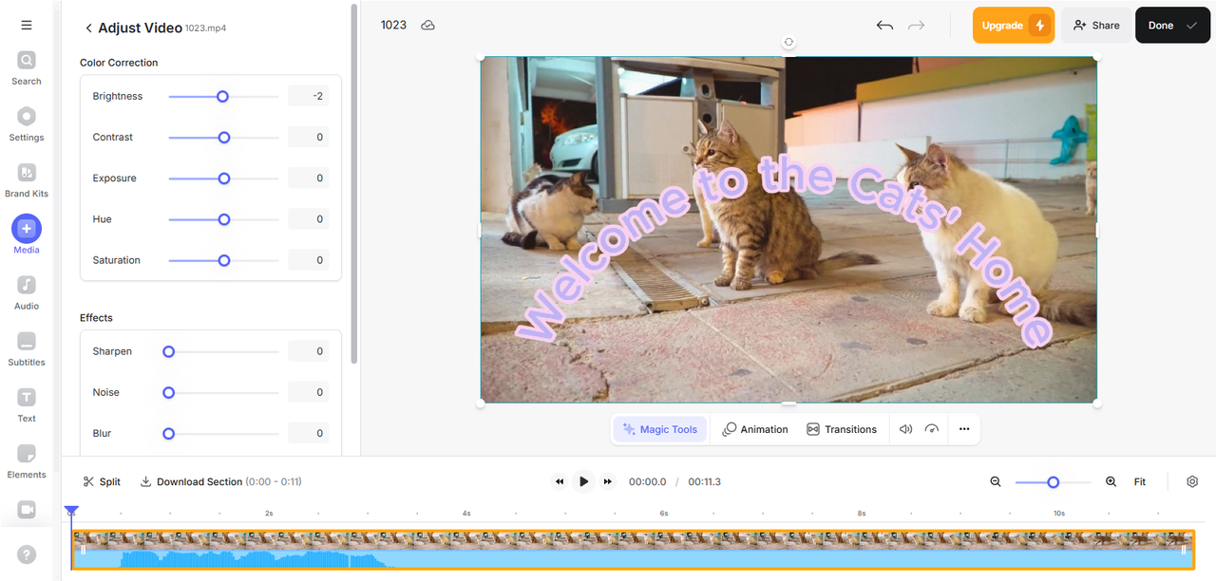Zoom out the timeline
The image size is (1216, 581).
click(996, 482)
